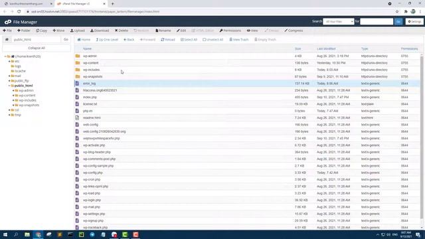Open a new browser tab with plus button
The height and width of the screenshot is (239, 425).
coord(112,4)
